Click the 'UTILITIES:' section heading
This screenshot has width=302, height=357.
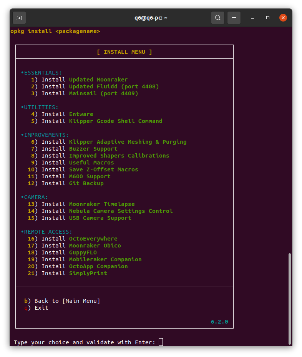tap(40, 108)
